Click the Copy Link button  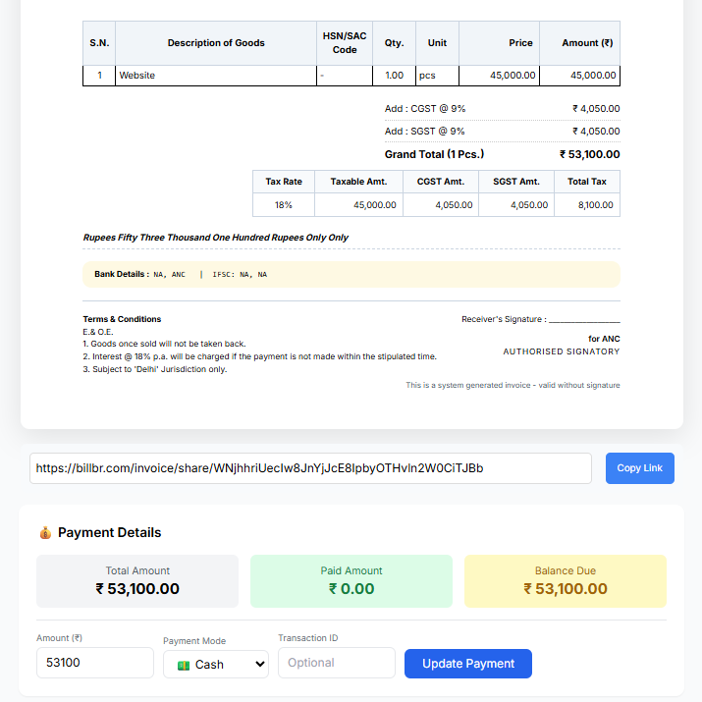pyautogui.click(x=639, y=468)
